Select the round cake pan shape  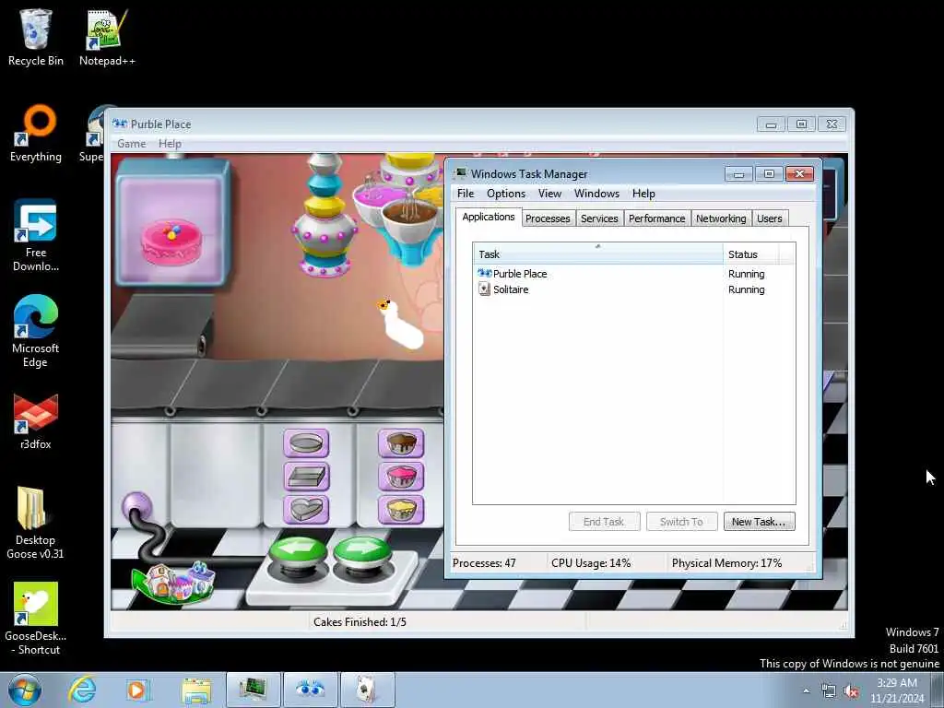click(306, 443)
